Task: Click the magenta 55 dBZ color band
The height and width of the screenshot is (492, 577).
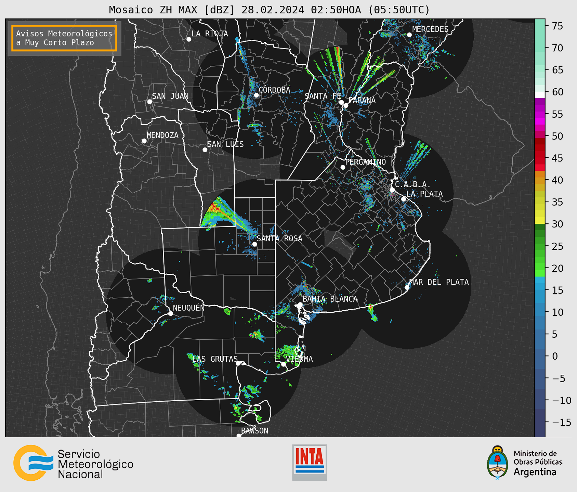Action: [540, 114]
